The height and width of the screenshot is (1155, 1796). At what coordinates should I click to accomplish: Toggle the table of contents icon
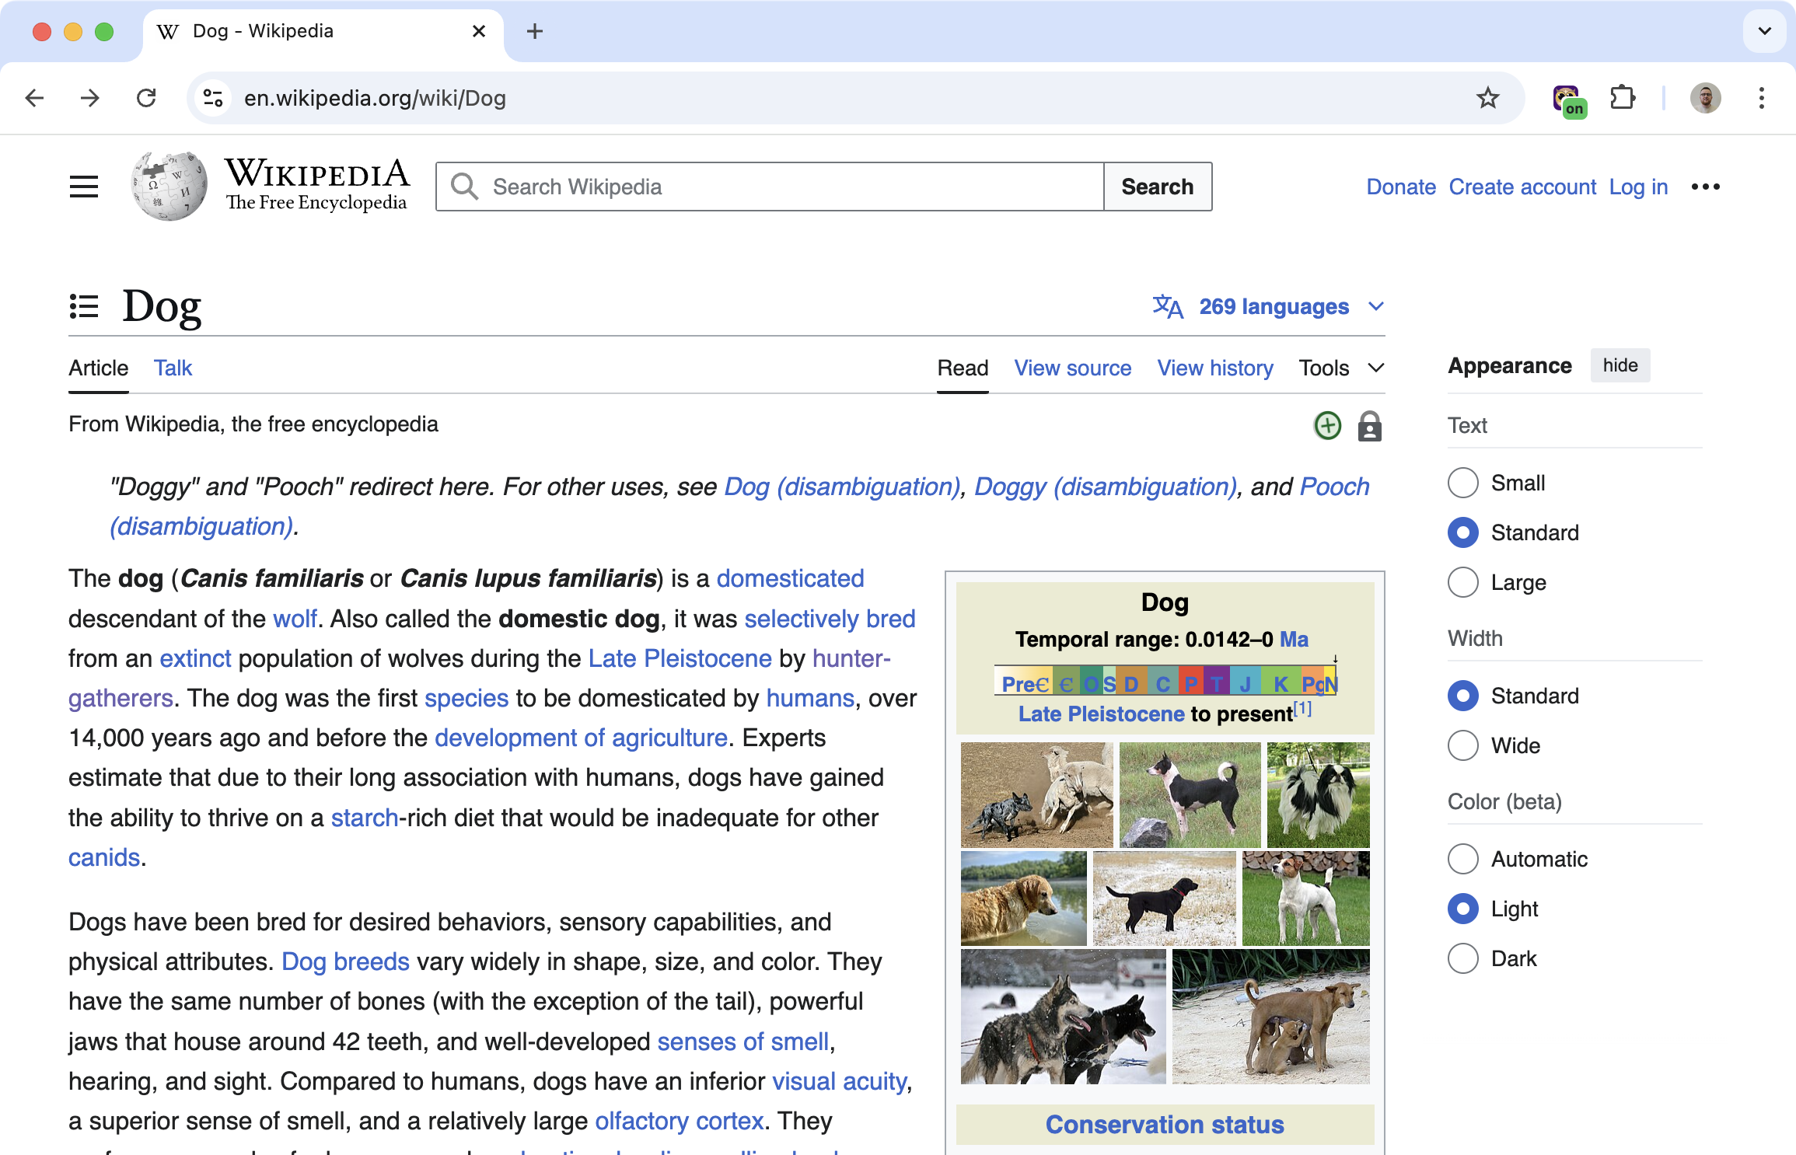[x=84, y=306]
